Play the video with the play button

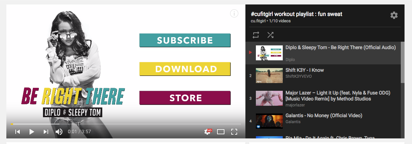pos(31,132)
